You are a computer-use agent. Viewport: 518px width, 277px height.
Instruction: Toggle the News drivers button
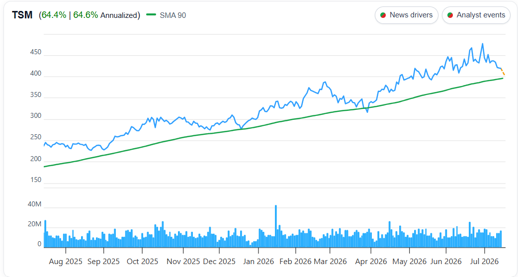point(406,15)
